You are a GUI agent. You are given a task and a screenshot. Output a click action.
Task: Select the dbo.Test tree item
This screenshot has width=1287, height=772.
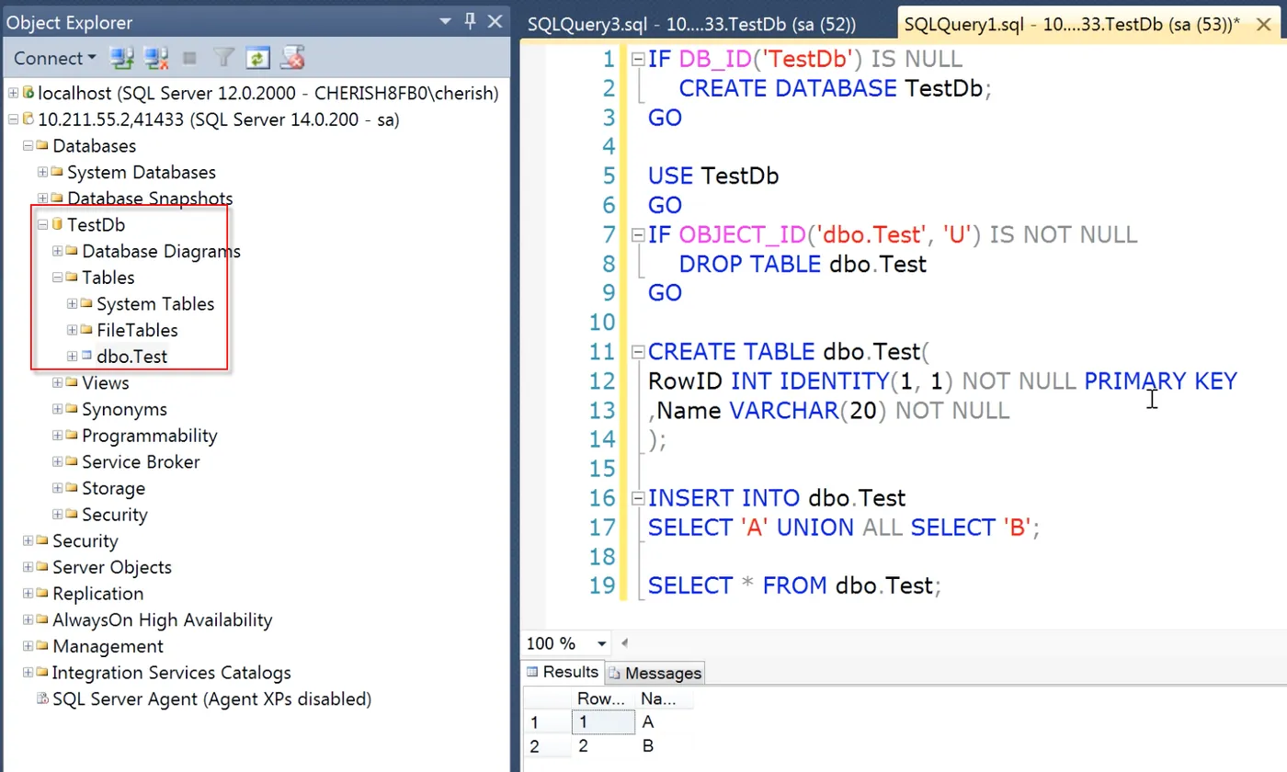131,357
